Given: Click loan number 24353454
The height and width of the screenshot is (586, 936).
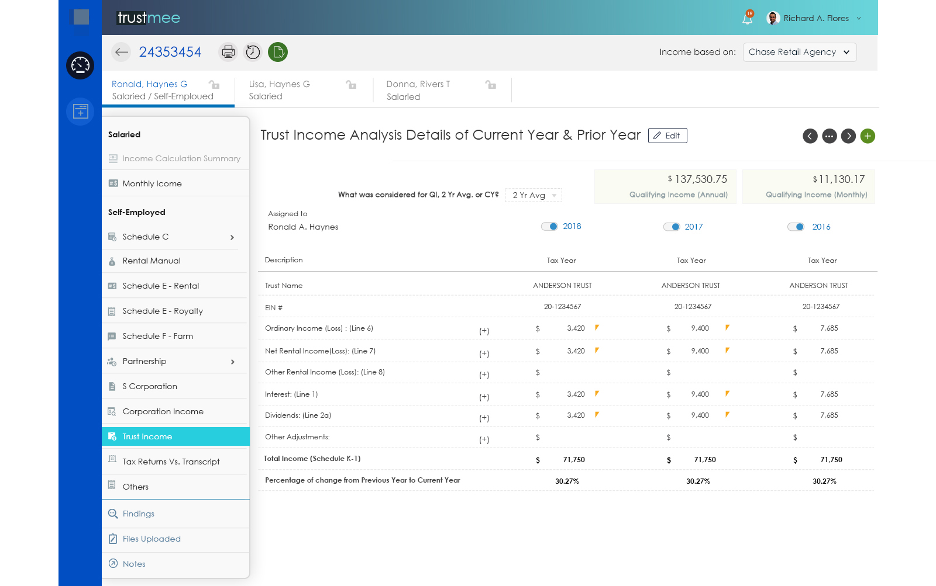Looking at the screenshot, I should coord(170,52).
